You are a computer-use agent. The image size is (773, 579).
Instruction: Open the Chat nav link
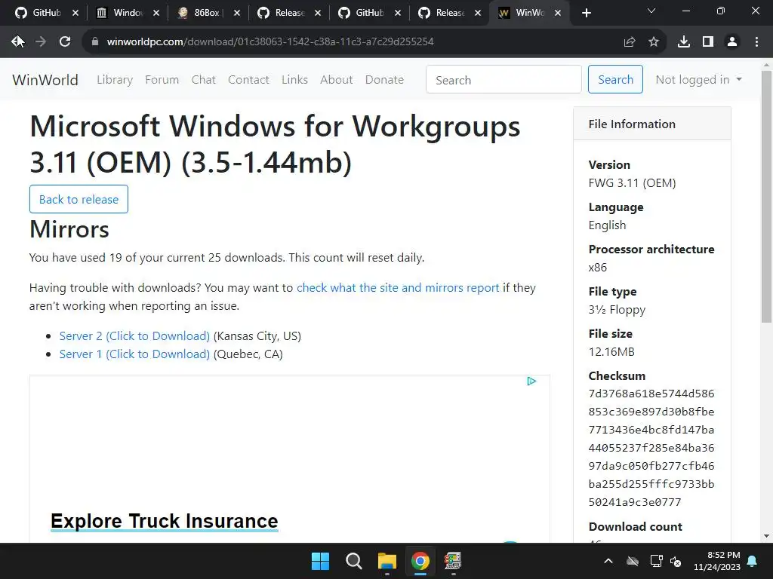pyautogui.click(x=204, y=80)
